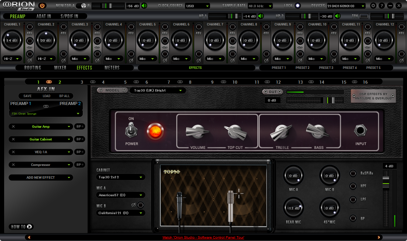Switch to the ADAT IN tab

43,16
